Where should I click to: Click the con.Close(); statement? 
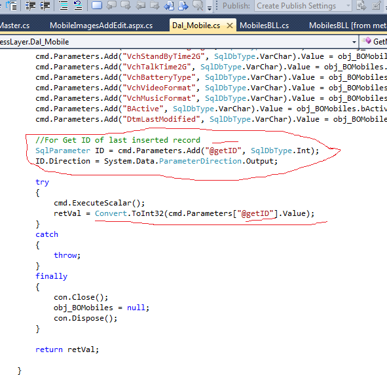click(x=81, y=297)
